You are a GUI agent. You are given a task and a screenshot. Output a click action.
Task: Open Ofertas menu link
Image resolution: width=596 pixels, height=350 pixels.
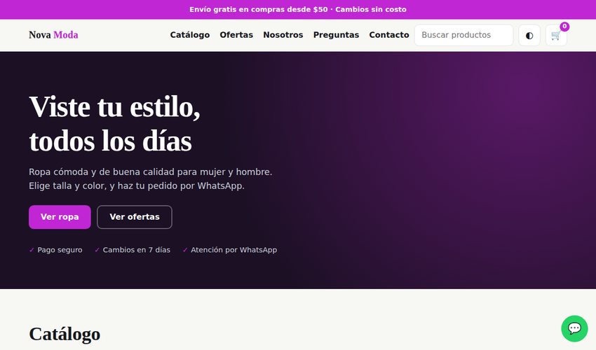click(236, 35)
